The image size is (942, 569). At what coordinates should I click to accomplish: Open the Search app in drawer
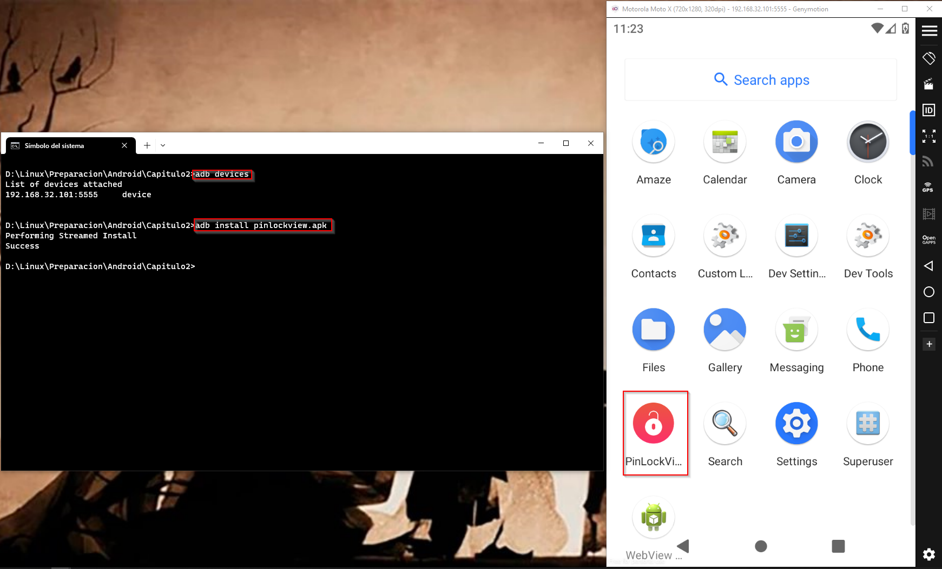pyautogui.click(x=725, y=424)
